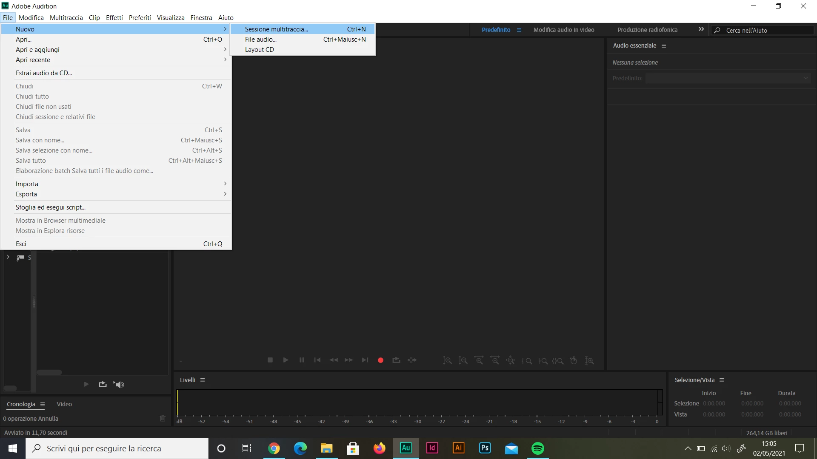
Task: Expand the tree item in the left panel
Action: click(x=8, y=257)
